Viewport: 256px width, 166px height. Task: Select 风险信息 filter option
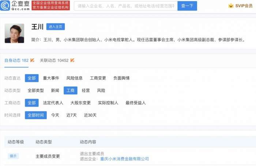[x=74, y=78]
